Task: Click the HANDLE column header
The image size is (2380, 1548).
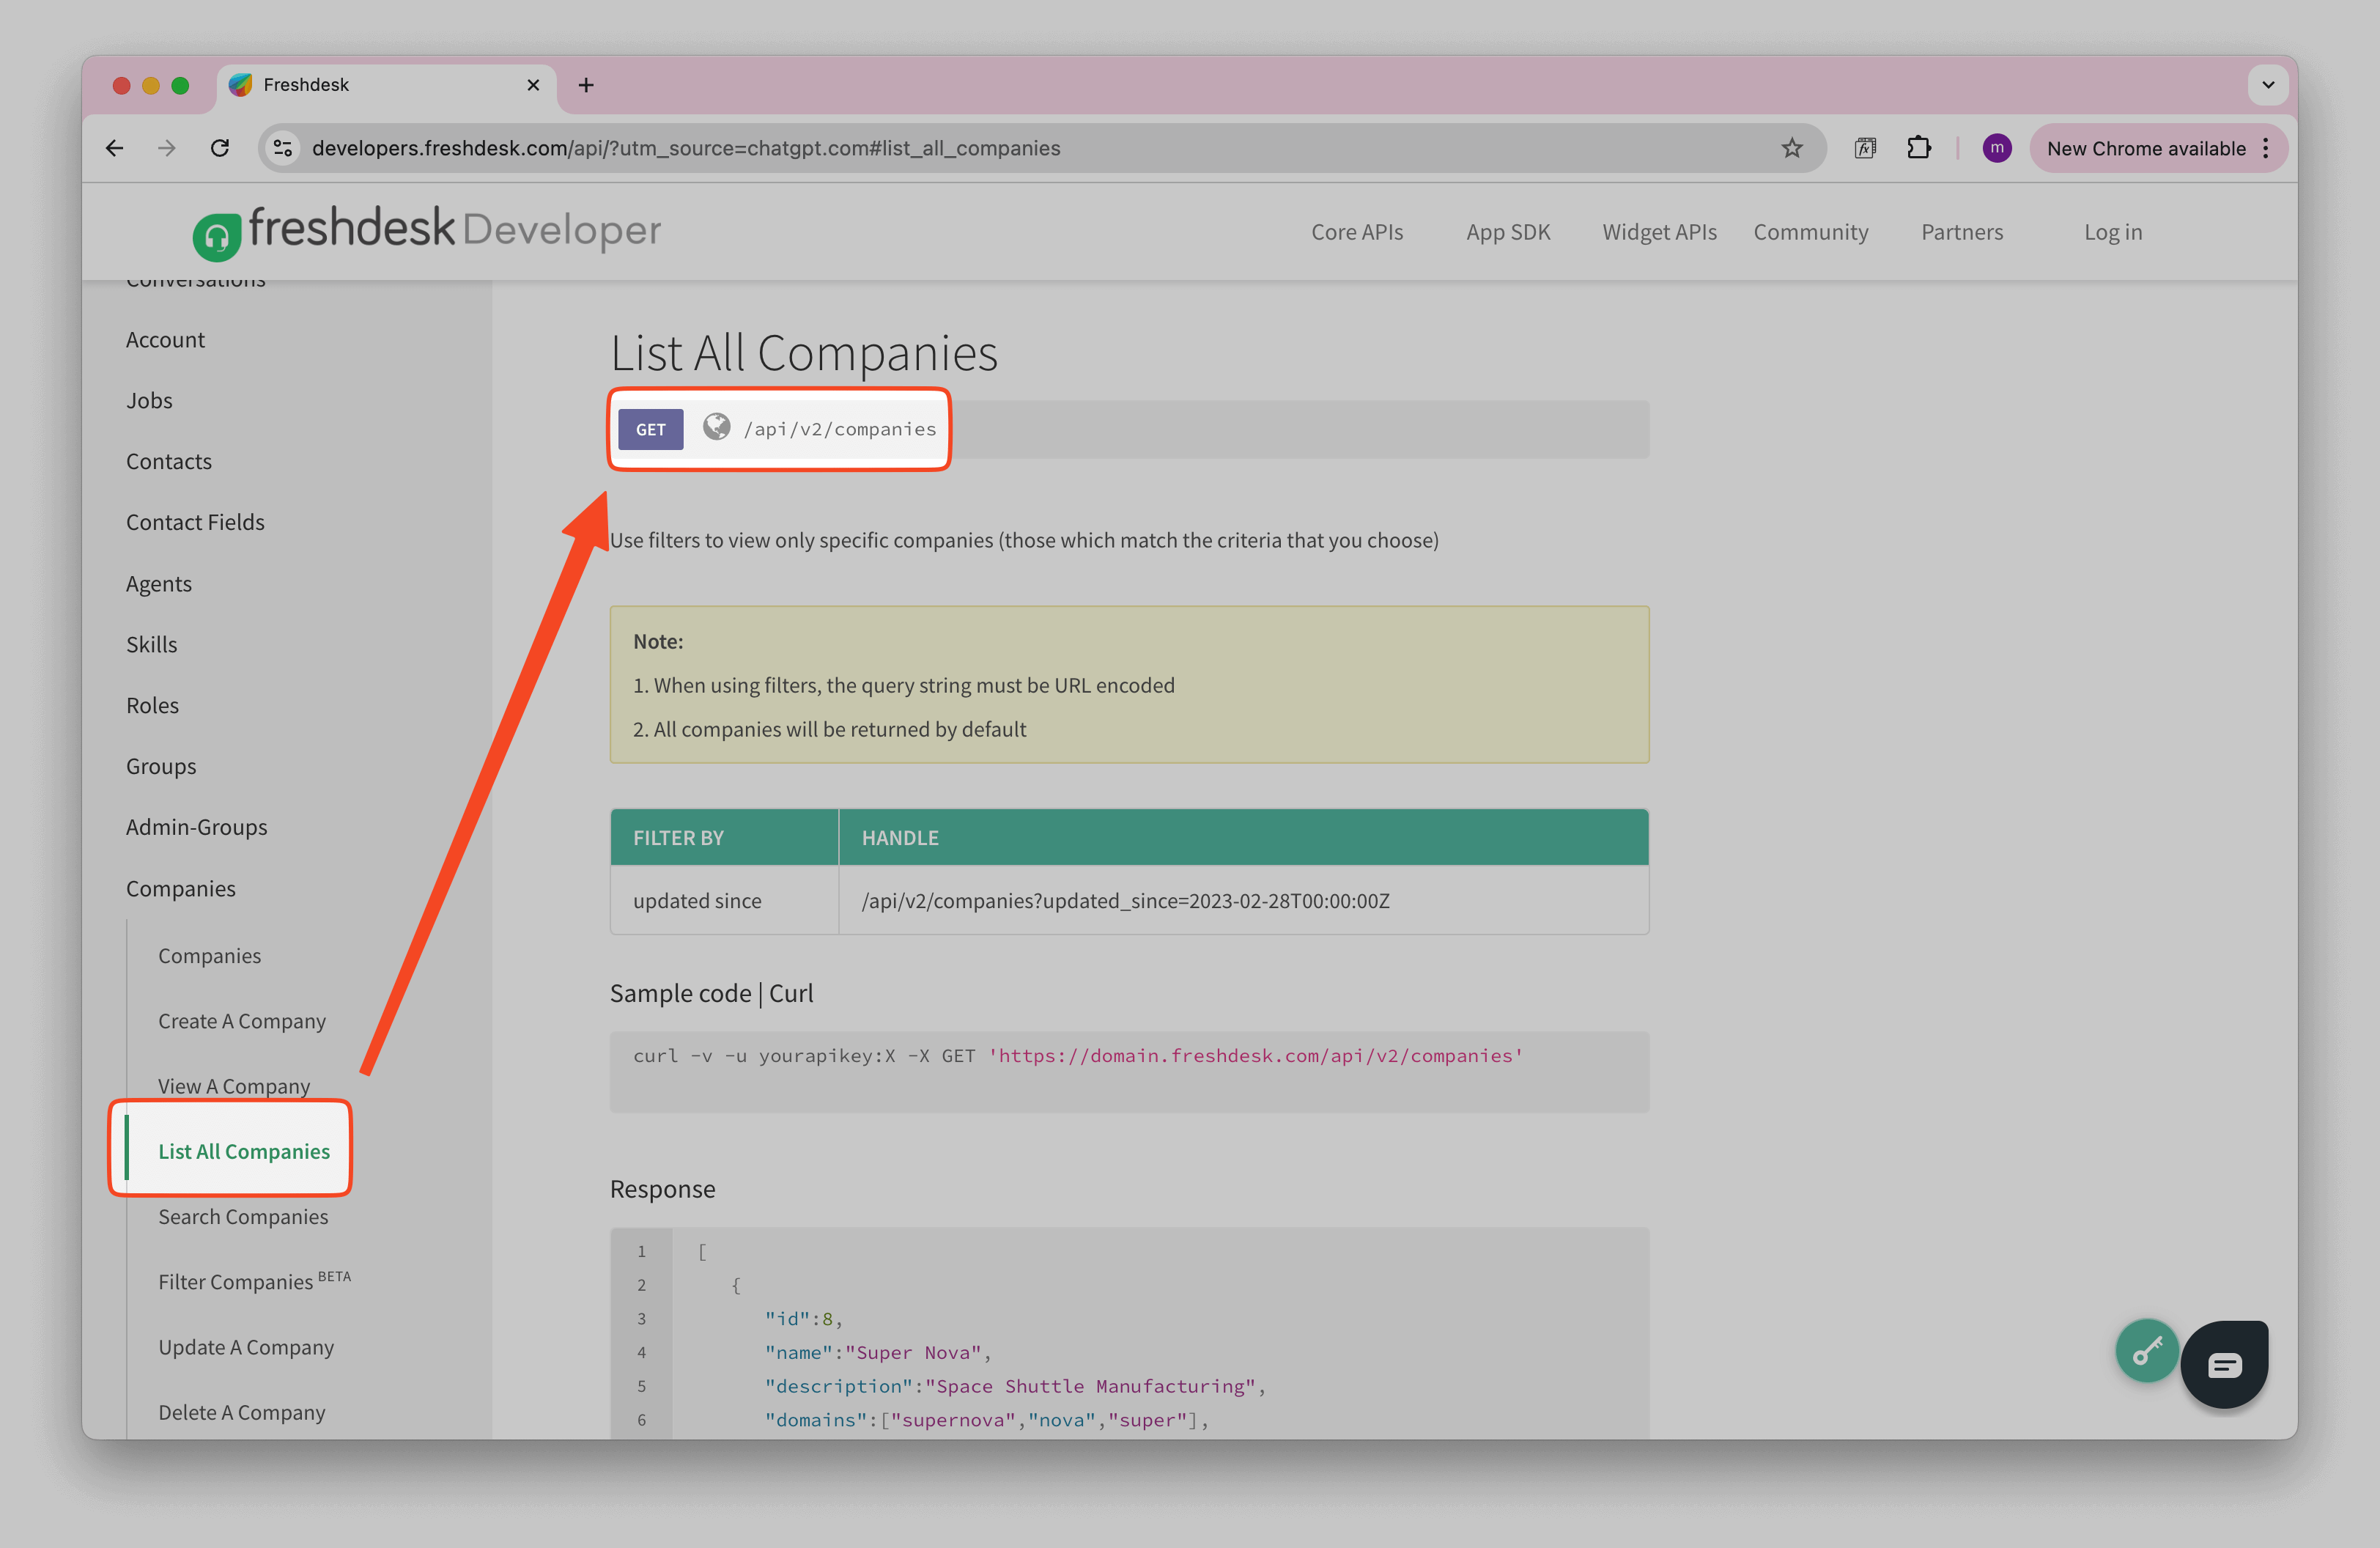Action: click(x=1244, y=838)
